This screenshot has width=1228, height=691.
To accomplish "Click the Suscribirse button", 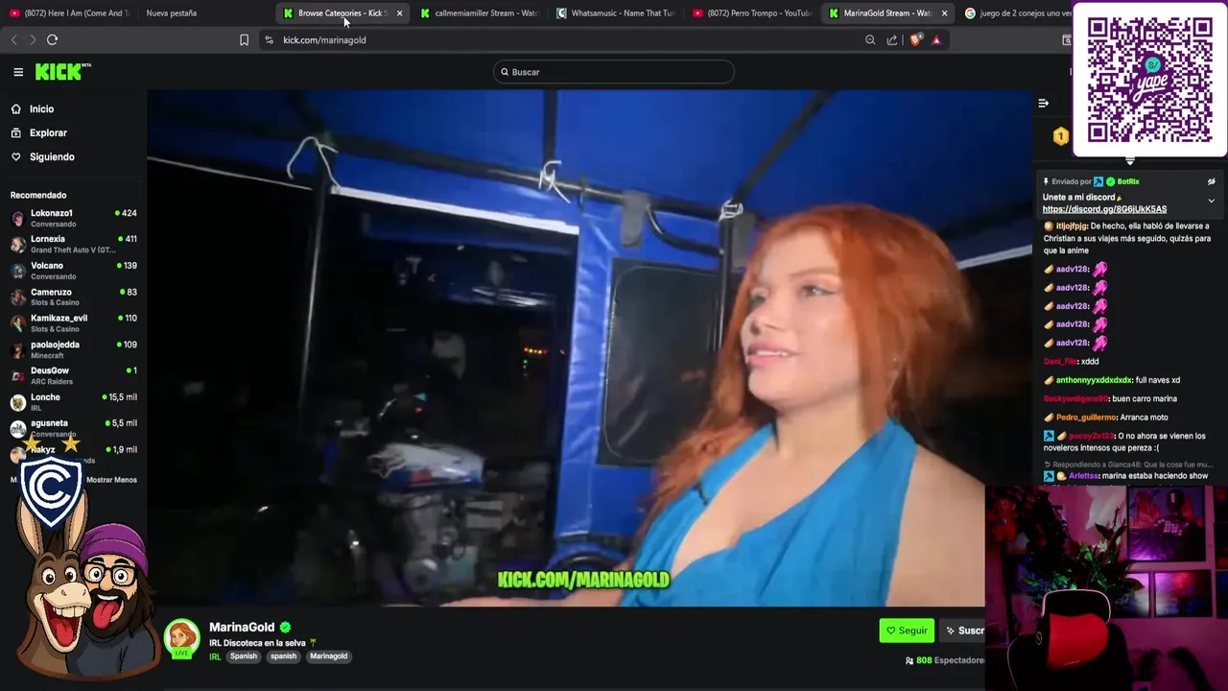I will (963, 631).
